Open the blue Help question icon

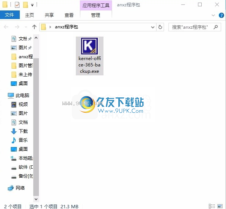coord(221,15)
